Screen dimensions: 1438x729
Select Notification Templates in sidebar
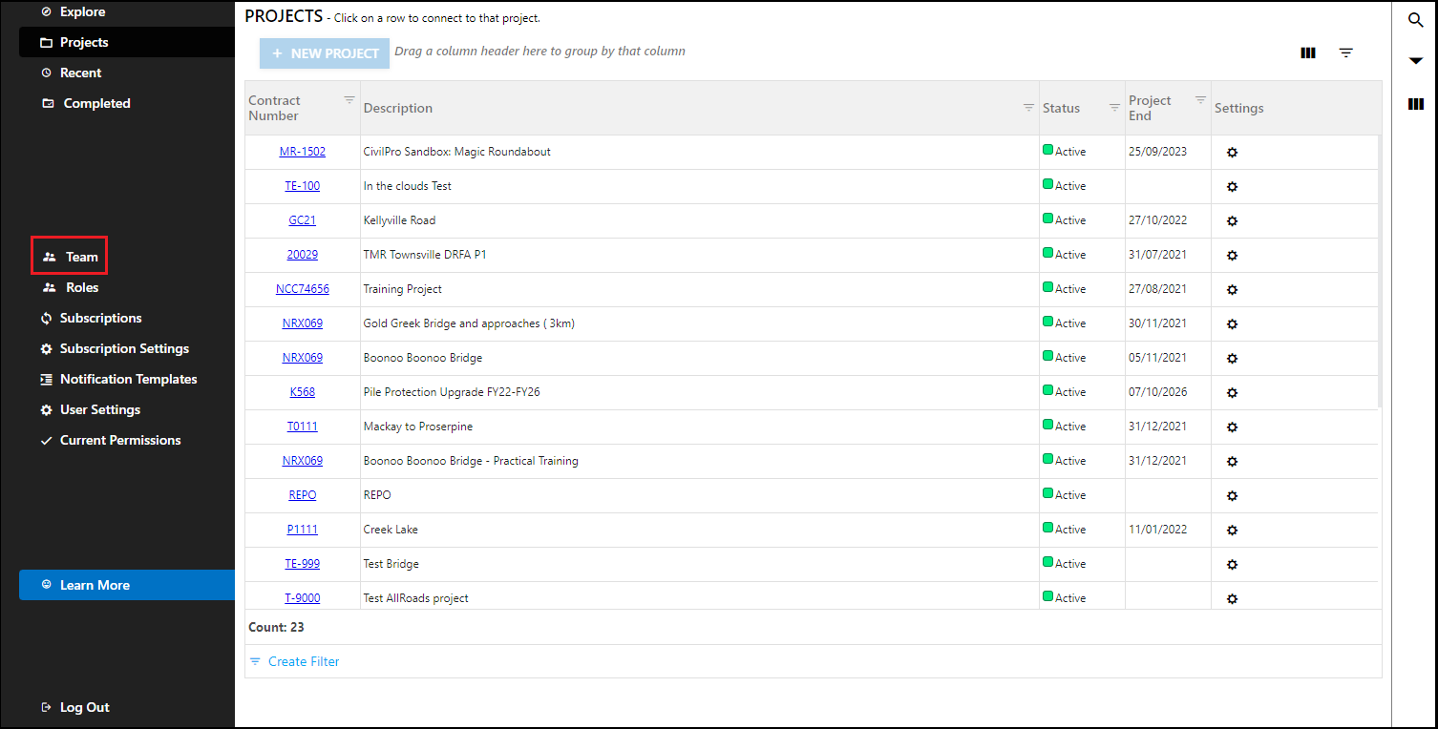[128, 379]
